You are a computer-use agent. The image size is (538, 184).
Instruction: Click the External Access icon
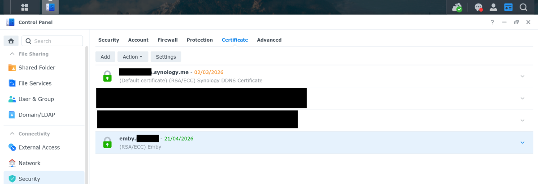coord(12,147)
